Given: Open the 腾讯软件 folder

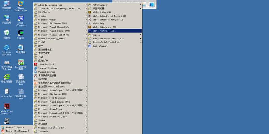Looking at the screenshot, I should pos(61,124).
